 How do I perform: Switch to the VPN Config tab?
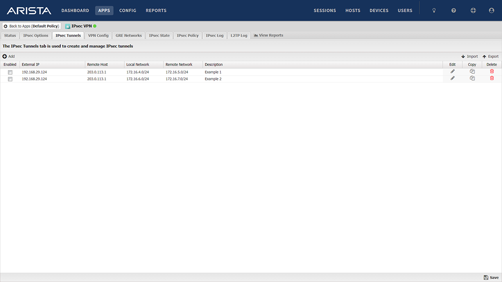tap(98, 36)
